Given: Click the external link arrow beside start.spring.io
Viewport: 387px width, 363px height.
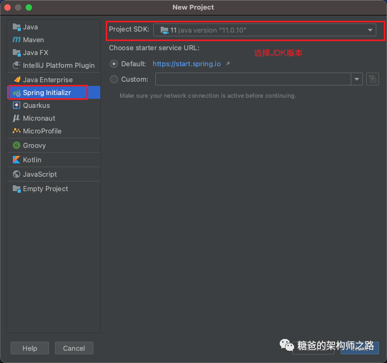Looking at the screenshot, I should (228, 64).
